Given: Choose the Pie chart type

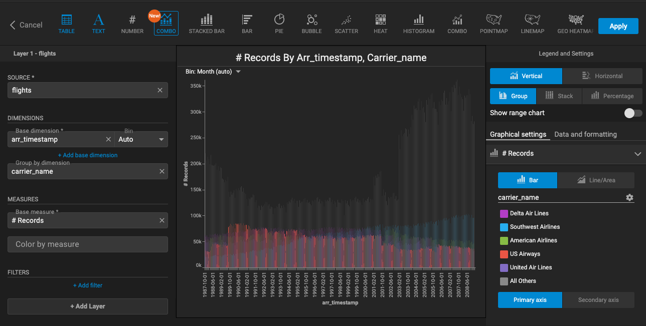Looking at the screenshot, I should click(x=279, y=24).
